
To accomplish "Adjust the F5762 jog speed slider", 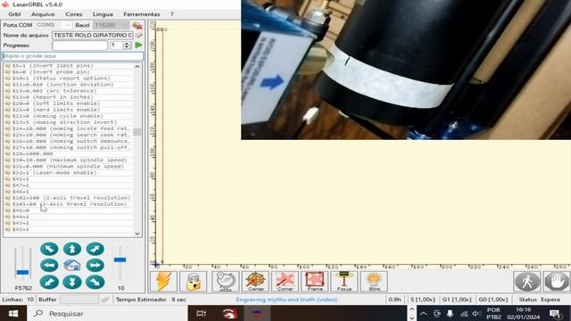I will click(22, 272).
